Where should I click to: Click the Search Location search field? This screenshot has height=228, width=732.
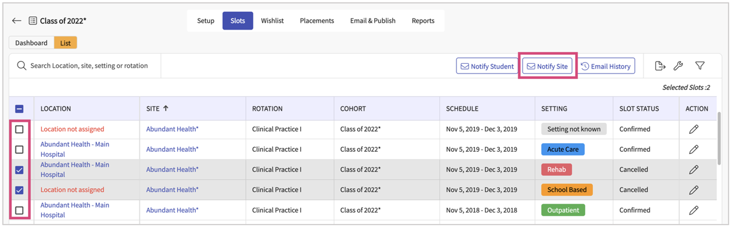(x=89, y=66)
